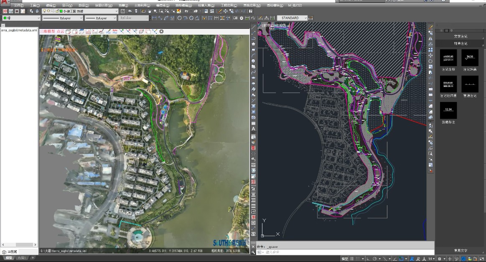486x262 pixels.
Task: Open the help question mark icon
Action: coord(250,11)
